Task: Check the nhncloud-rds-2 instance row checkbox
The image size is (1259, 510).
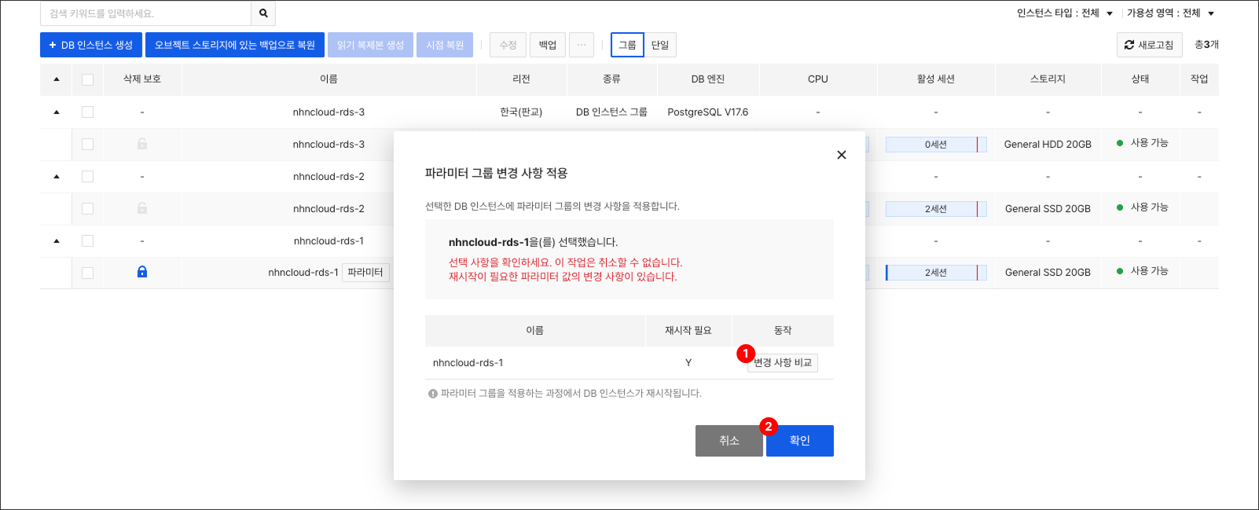Action: (x=87, y=209)
